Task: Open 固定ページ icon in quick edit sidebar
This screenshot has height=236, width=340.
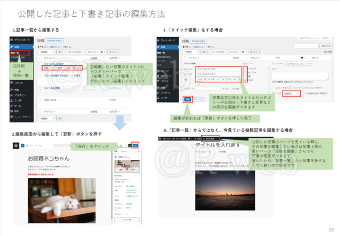Action: [159, 76]
